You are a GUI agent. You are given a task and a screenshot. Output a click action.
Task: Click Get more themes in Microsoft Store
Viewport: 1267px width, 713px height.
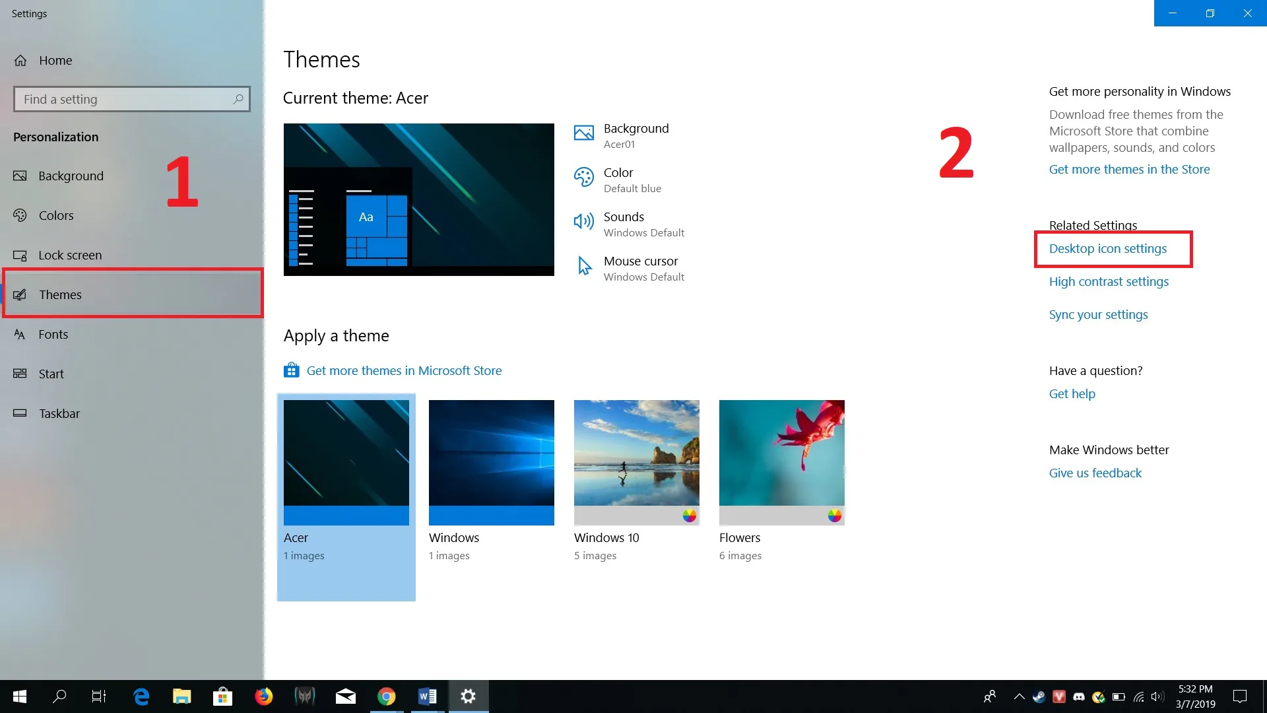(x=404, y=370)
